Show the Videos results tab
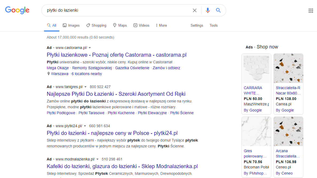 [x=141, y=26]
